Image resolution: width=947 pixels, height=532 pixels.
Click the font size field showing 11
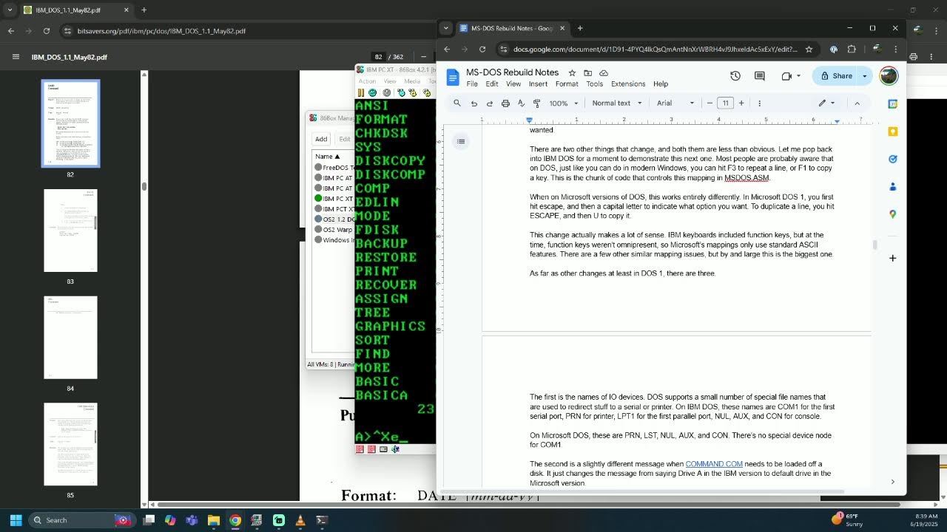pyautogui.click(x=725, y=103)
